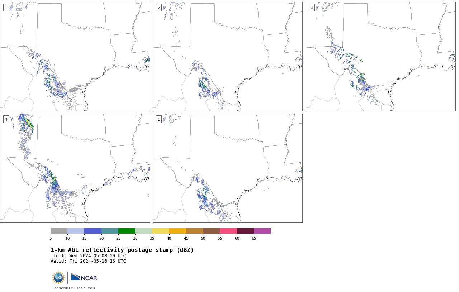Click the light blue 10-15 dBZ swatch
The width and height of the screenshot is (459, 292).
pos(76,231)
